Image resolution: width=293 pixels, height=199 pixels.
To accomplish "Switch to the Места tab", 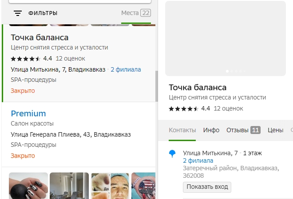I will [x=130, y=13].
